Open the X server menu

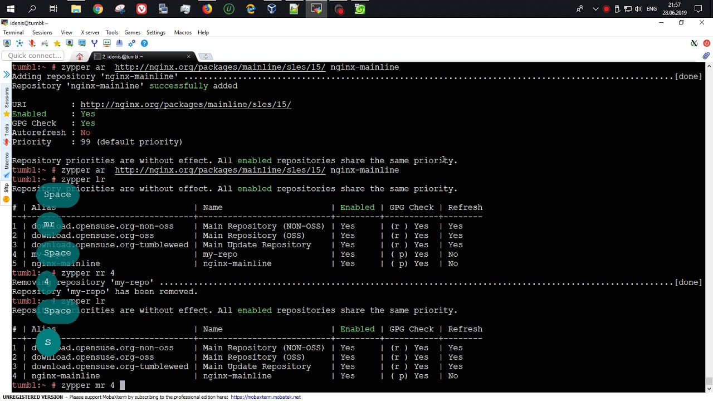90,32
